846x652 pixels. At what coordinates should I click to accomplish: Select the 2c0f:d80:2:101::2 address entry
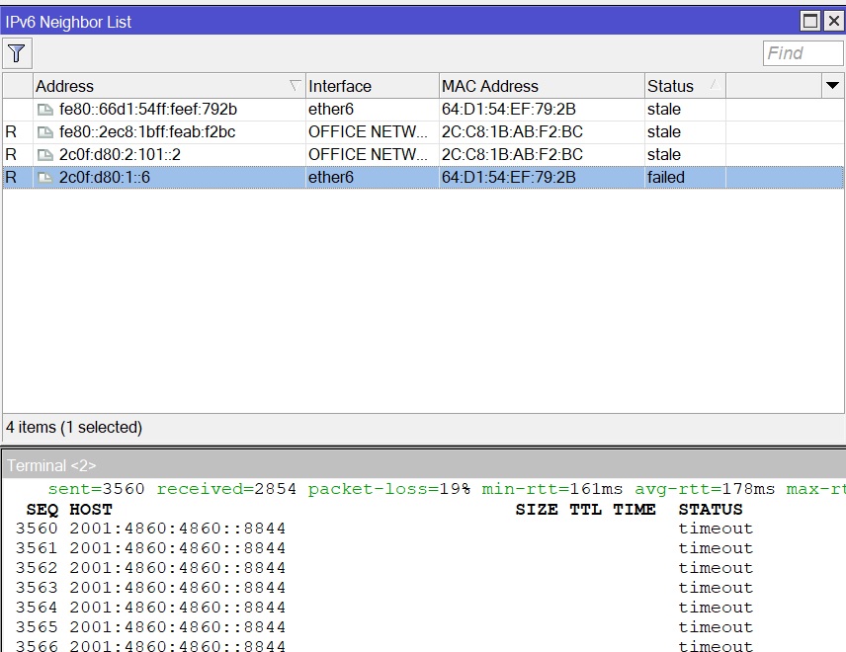tap(120, 155)
